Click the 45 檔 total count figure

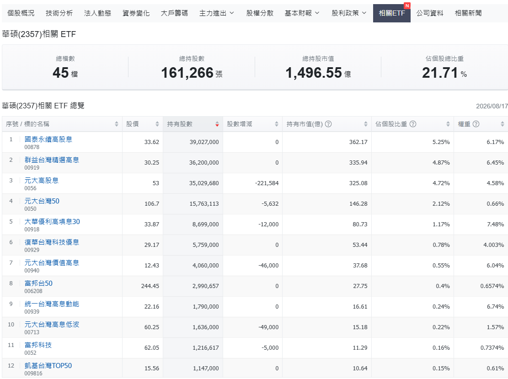65,73
